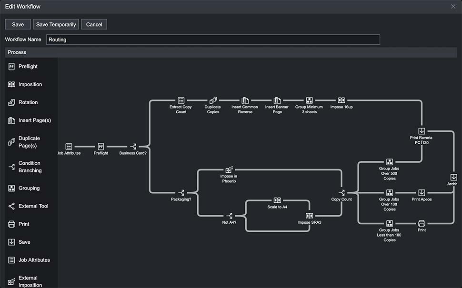
Task: Select Print process in sidebar
Action: [x=19, y=224]
